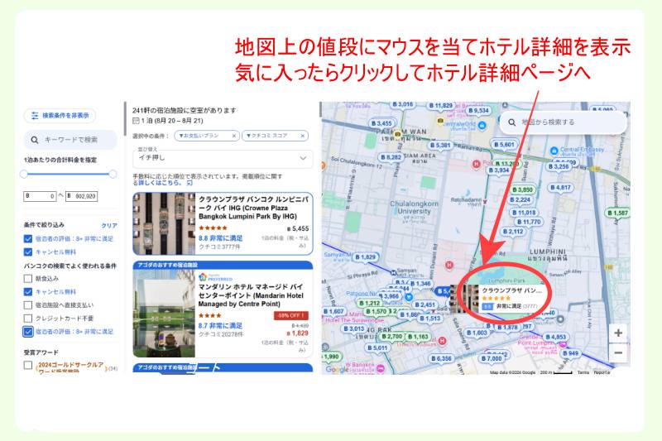Click the Terms link on the map
This screenshot has height=441, width=662.
pos(583,372)
